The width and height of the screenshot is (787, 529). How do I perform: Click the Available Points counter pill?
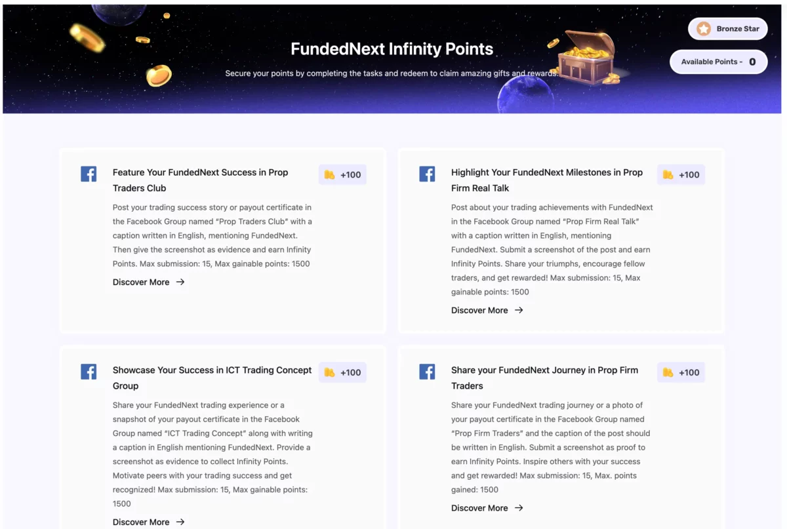pyautogui.click(x=718, y=62)
